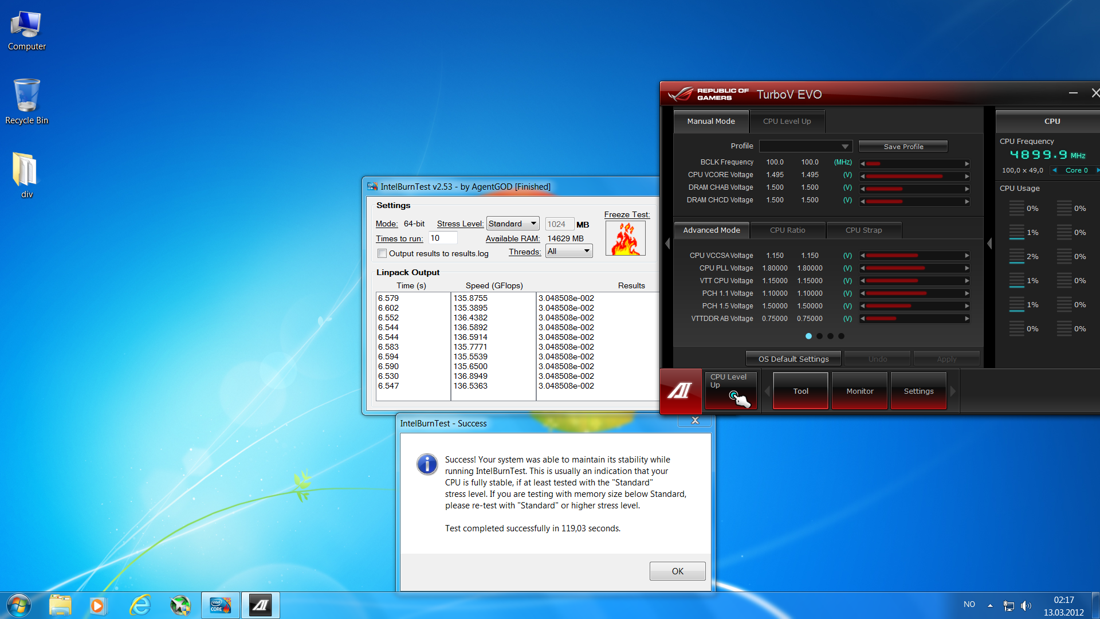Screen dimensions: 1100x619
Task: Adjust the DRAM CHAB Voltage slider
Action: pos(914,189)
